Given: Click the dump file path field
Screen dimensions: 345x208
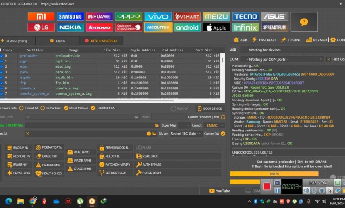Looking at the screenshot, I should click(x=90, y=125).
